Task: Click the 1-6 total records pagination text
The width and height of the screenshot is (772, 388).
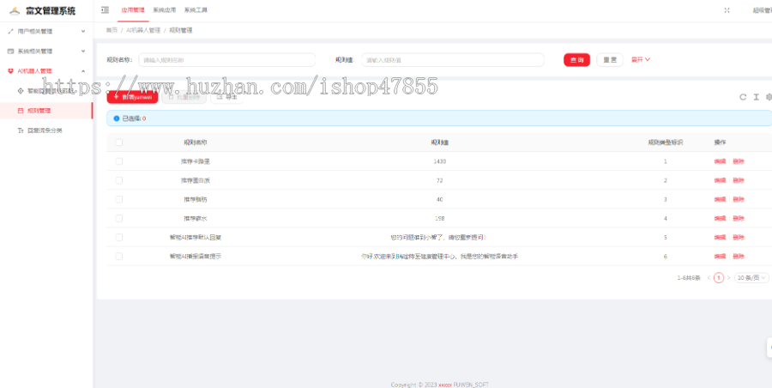Action: (689, 277)
